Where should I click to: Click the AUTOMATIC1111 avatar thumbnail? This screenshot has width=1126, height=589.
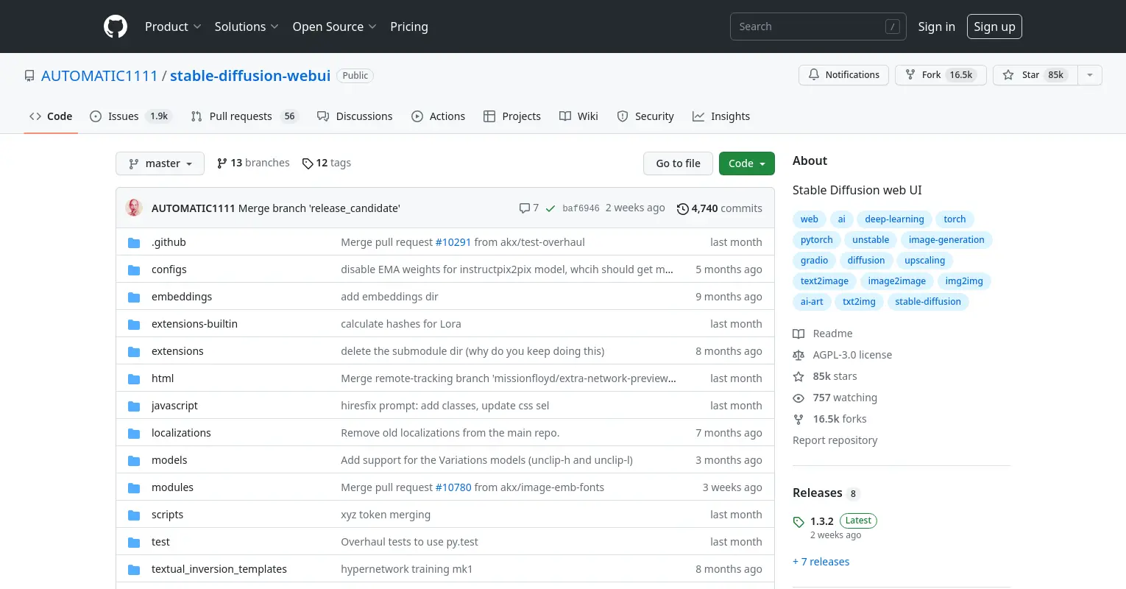click(134, 208)
